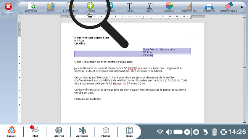Image resolution: width=248 pixels, height=139 pixels.
Task: Click the misspelled word 'XXXXX'
Action: [132, 68]
